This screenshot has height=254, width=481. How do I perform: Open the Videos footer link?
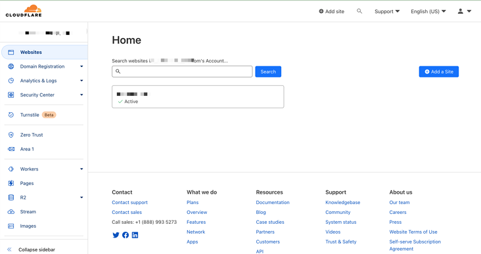pos(333,232)
